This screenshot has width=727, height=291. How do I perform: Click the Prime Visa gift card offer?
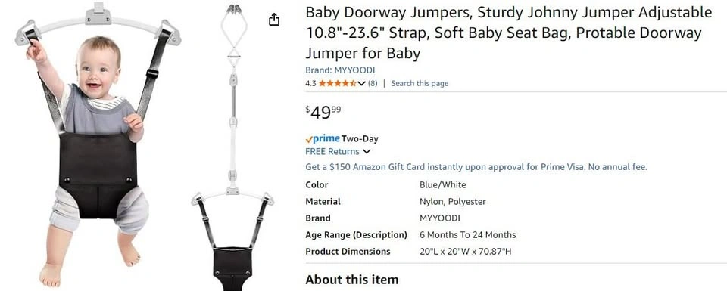point(476,167)
